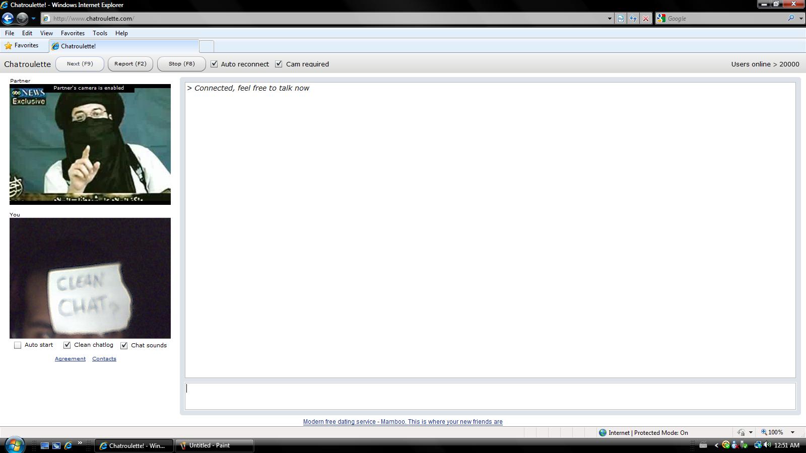806x453 pixels.
Task: Open the Favorites star button
Action: coord(21,46)
